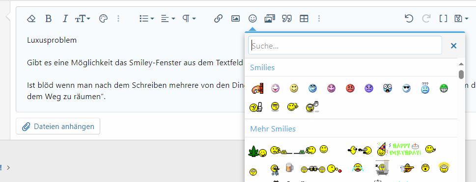The width and height of the screenshot is (476, 182).
Task: Click the Smilies category heading
Action: (x=262, y=68)
